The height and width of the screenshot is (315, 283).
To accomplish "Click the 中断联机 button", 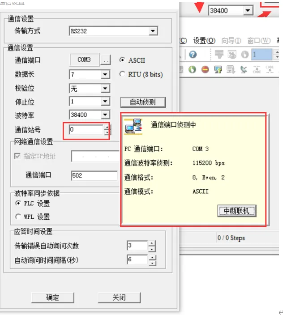I will [x=237, y=211].
